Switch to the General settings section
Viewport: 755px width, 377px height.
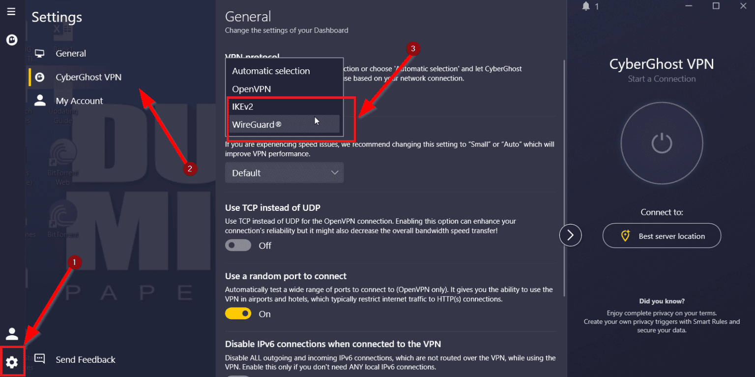coord(71,53)
